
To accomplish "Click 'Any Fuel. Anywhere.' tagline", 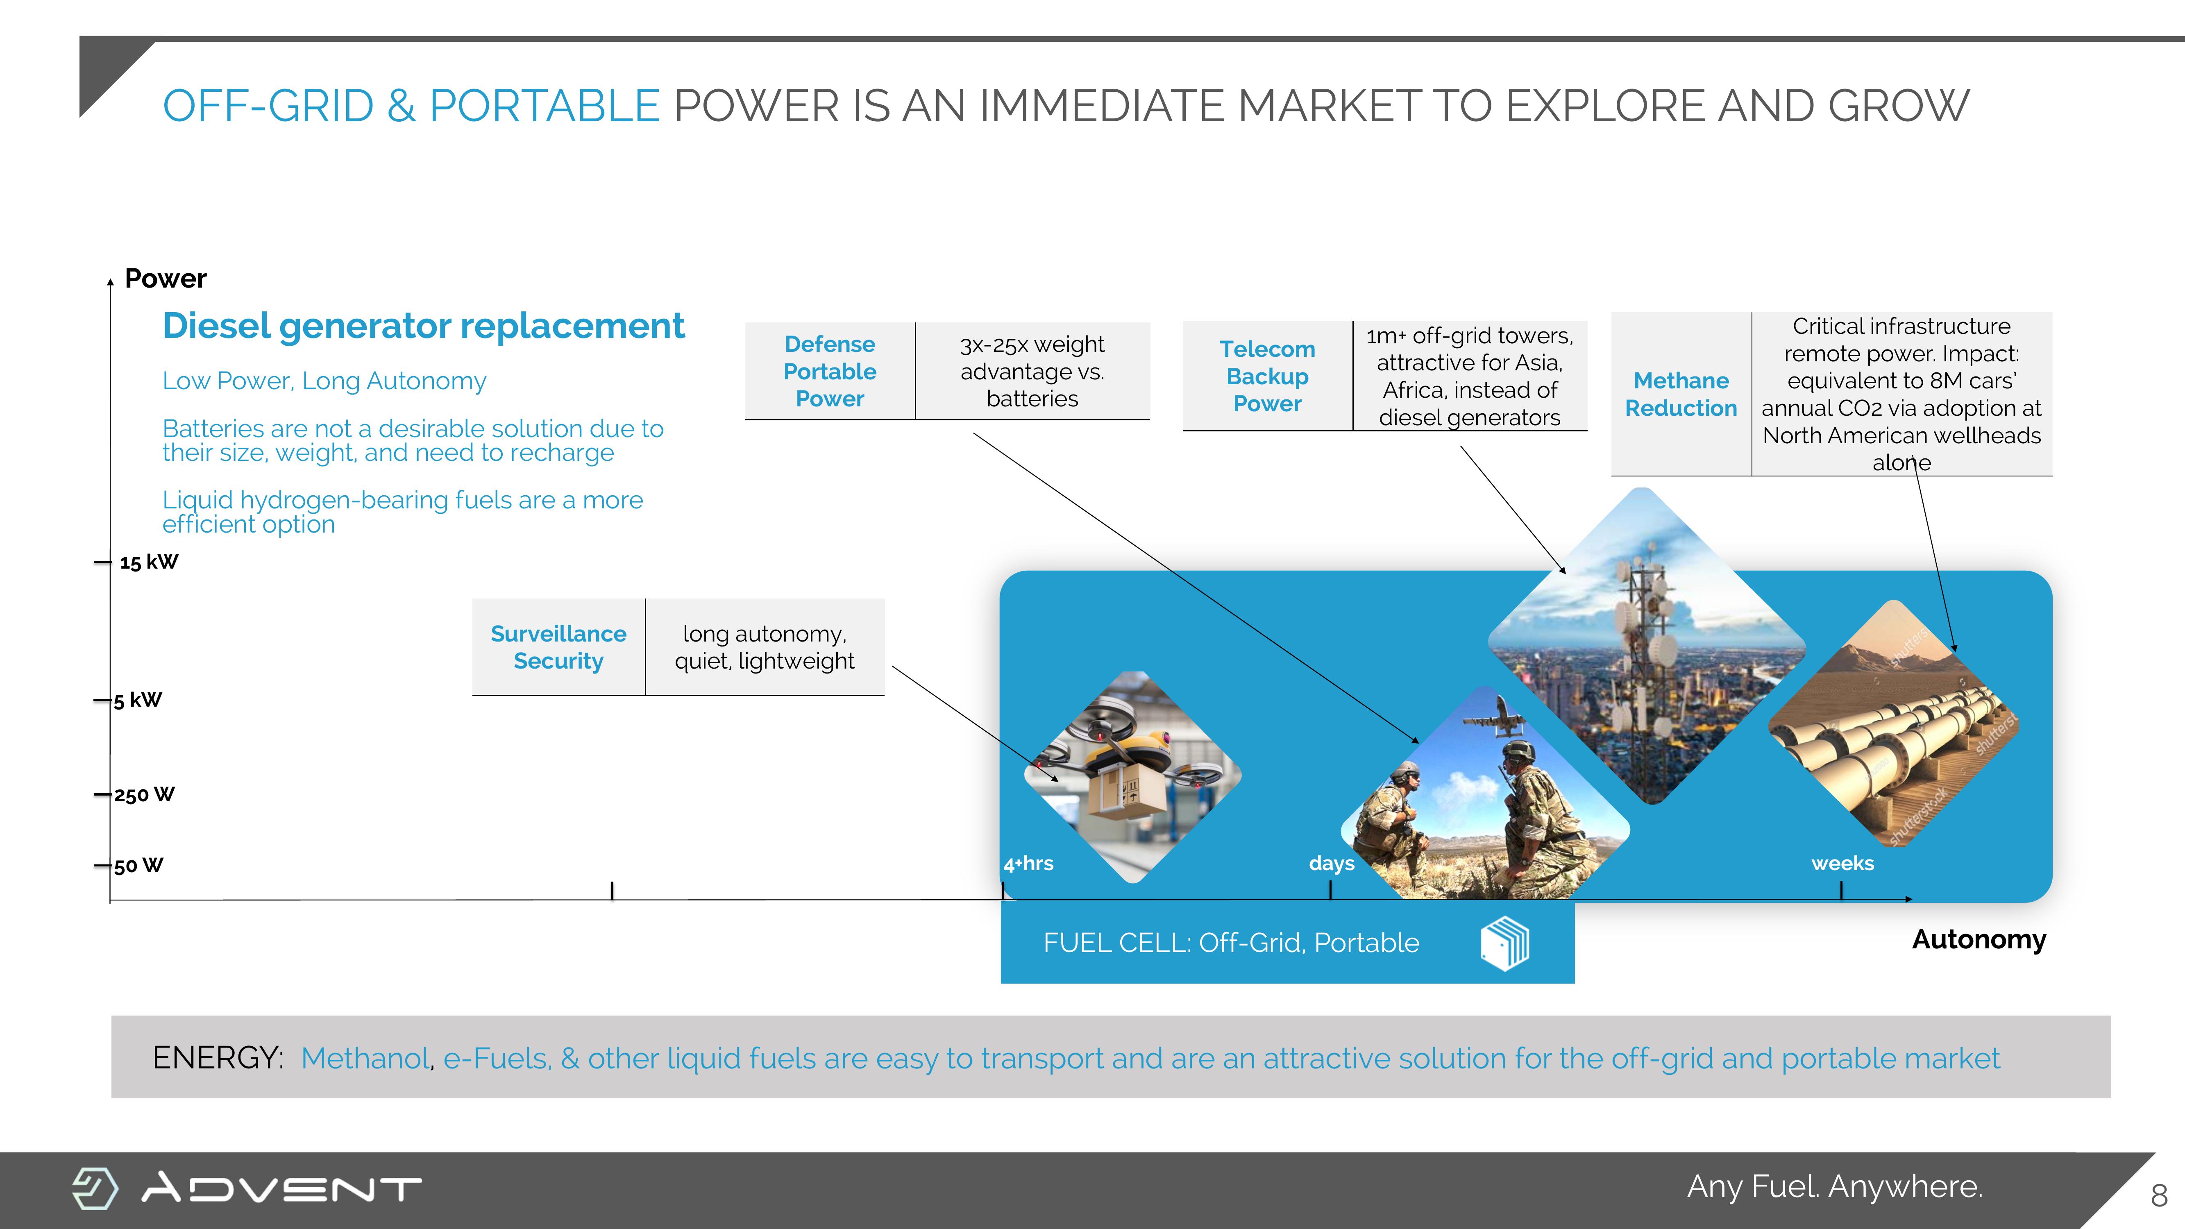I will point(1835,1186).
